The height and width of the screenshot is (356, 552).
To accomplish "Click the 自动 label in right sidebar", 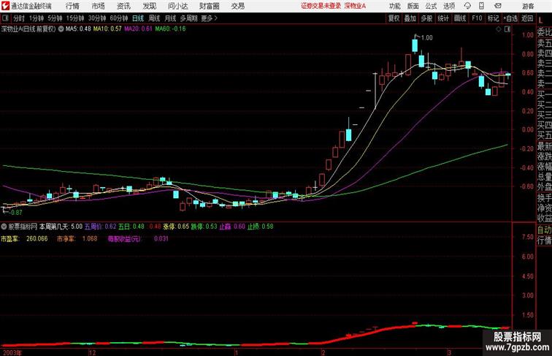I will [544, 230].
